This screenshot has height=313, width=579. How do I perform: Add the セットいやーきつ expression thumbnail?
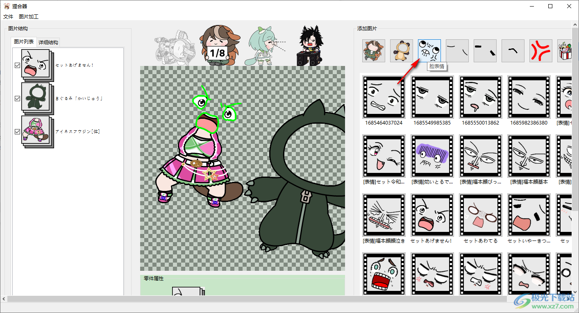[529, 215]
